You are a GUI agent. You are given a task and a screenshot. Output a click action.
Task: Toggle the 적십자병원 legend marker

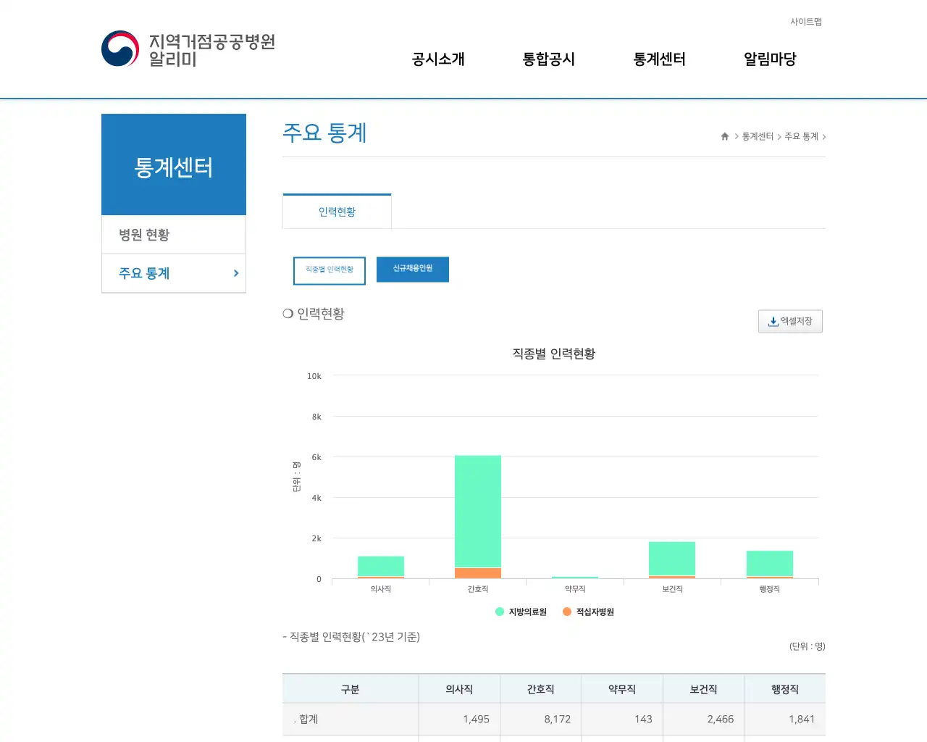click(567, 612)
